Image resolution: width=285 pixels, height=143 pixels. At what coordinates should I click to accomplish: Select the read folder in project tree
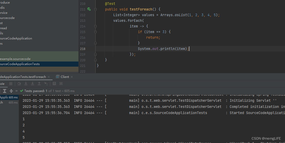(x=3, y=28)
